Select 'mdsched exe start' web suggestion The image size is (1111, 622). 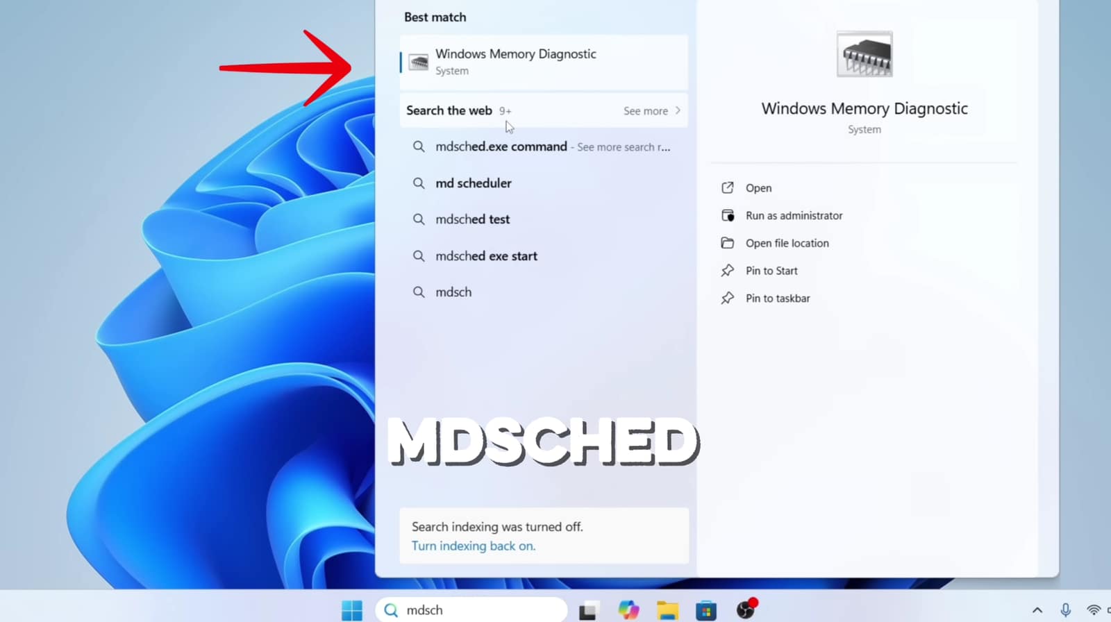(544, 256)
